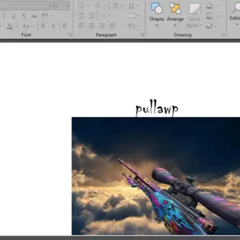Expand the Change Case menu
The height and width of the screenshot is (240, 240).
[x=28, y=26]
